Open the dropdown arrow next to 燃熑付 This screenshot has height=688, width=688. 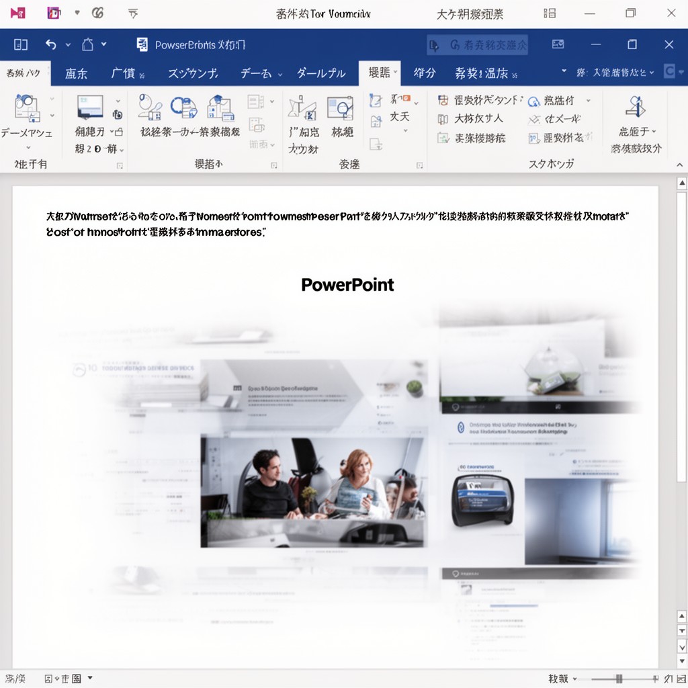pyautogui.click(x=589, y=101)
